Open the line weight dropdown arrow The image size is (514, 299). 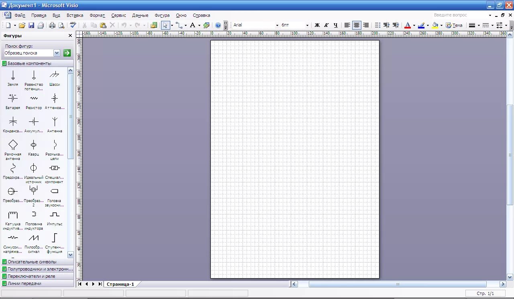point(479,25)
